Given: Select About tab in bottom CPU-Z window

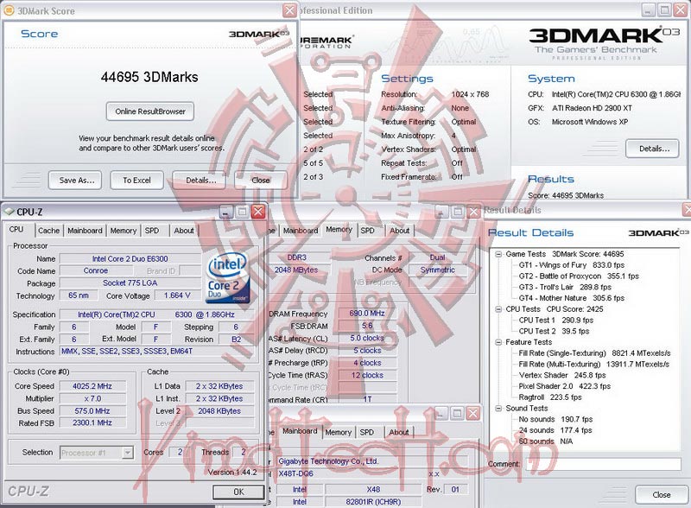Looking at the screenshot, I should click(x=398, y=433).
